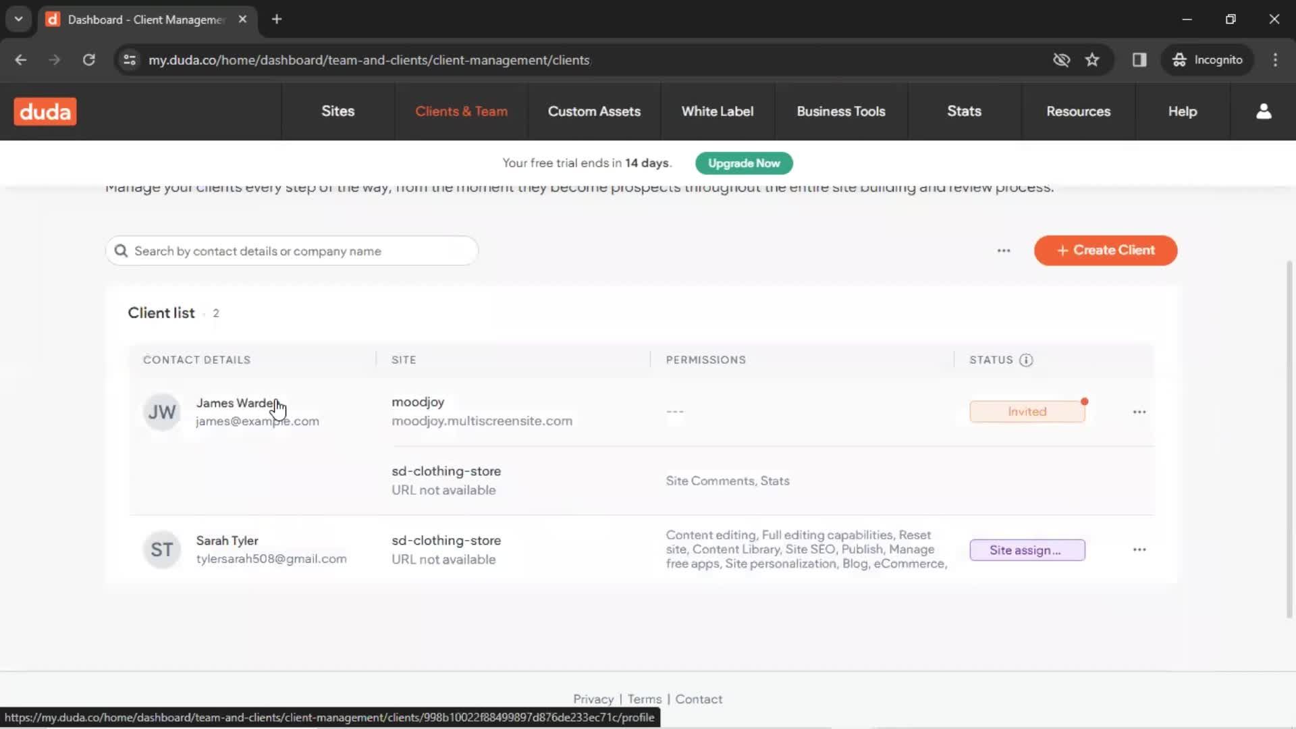Open the Stats menu
1296x729 pixels.
[964, 111]
